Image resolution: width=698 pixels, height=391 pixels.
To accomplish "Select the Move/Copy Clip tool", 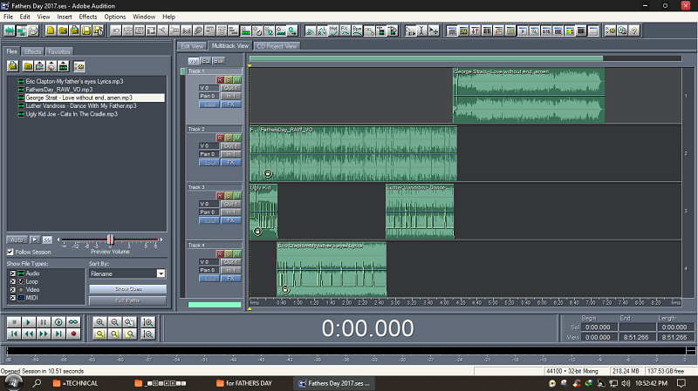I will [x=434, y=30].
